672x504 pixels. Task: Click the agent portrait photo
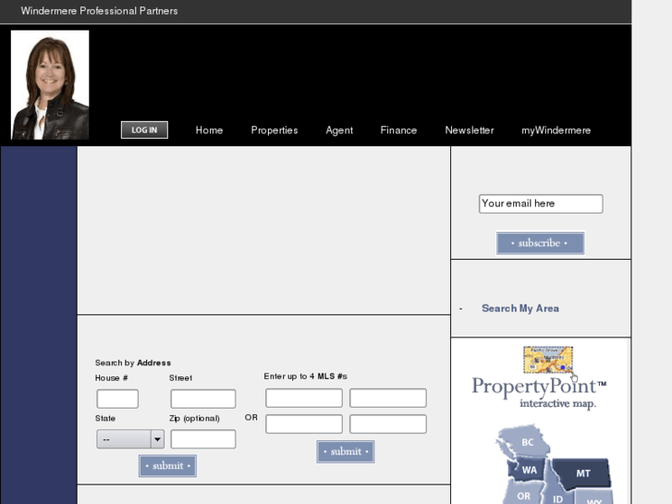coord(50,85)
